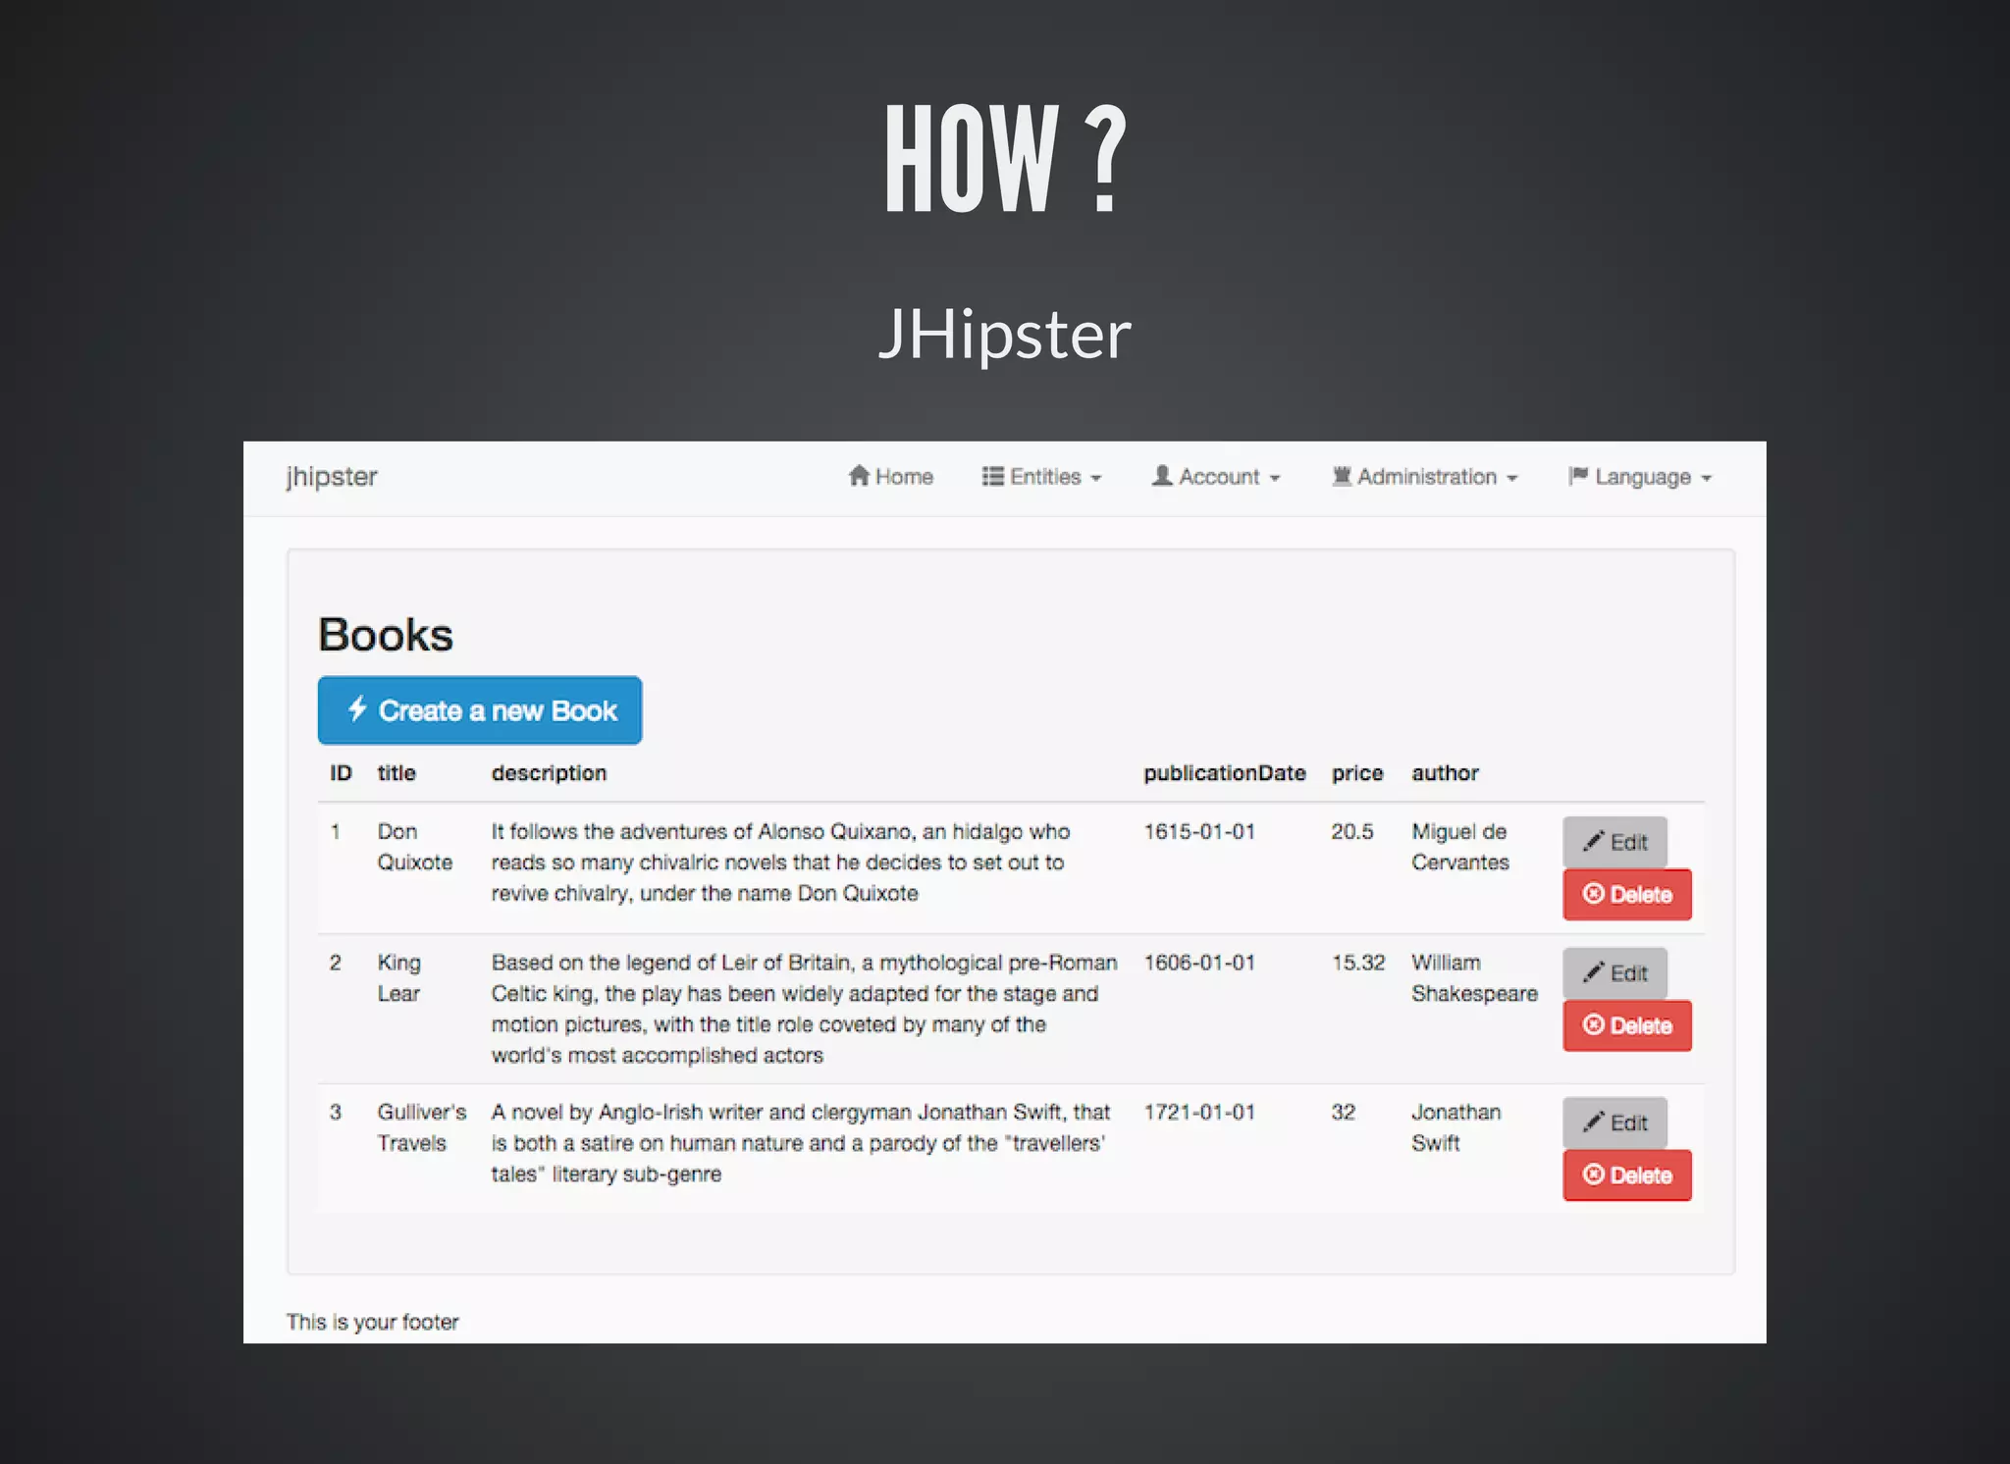The width and height of the screenshot is (2010, 1464).
Task: Click author Jonathan Swift
Action: [1456, 1127]
